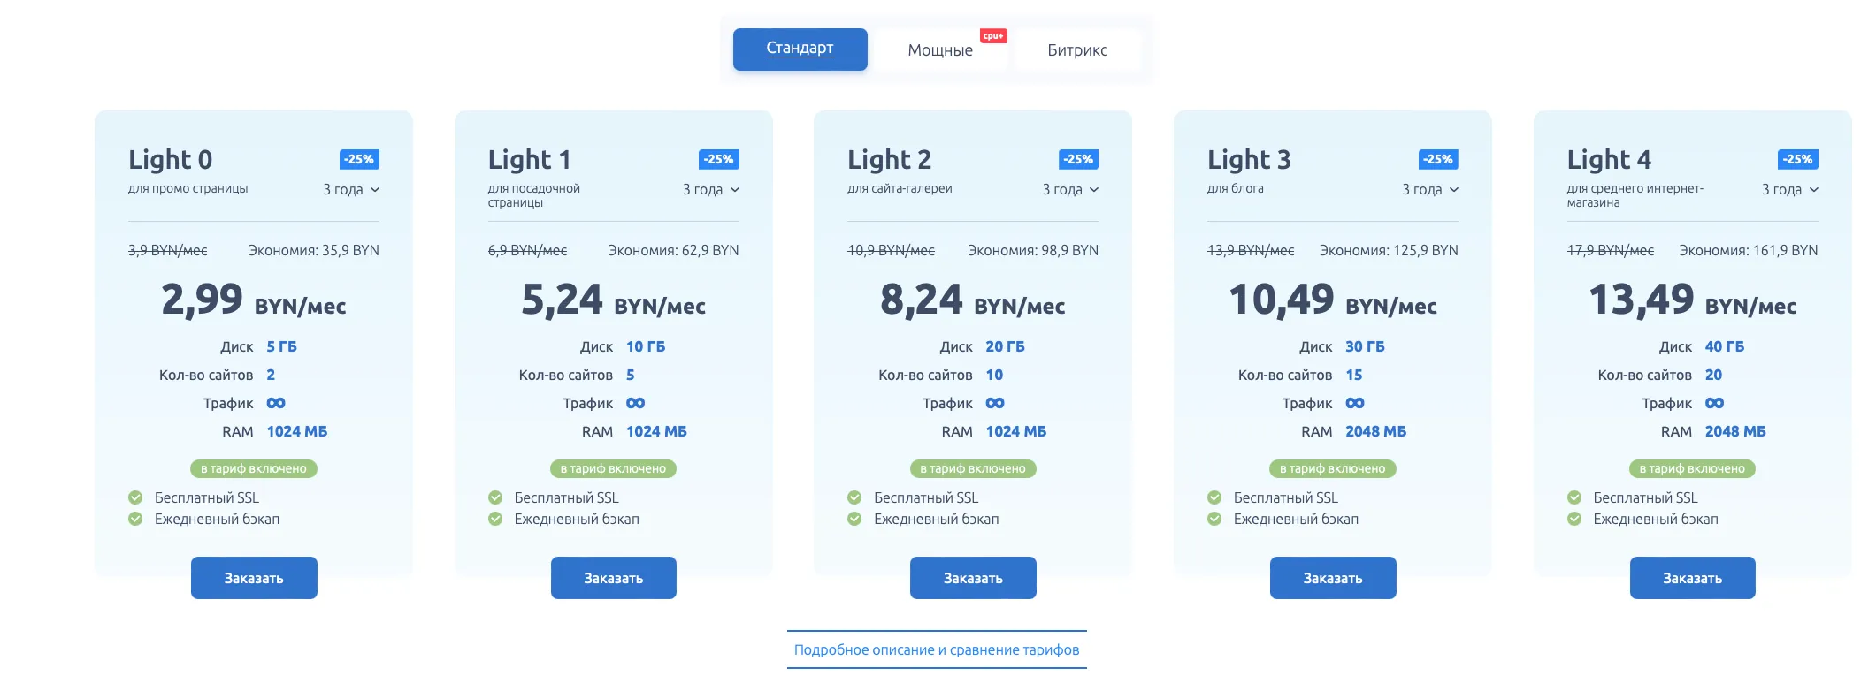The image size is (1876, 691).
Task: Open the 3 года period dropdown for Light 0
Action: pos(351,189)
